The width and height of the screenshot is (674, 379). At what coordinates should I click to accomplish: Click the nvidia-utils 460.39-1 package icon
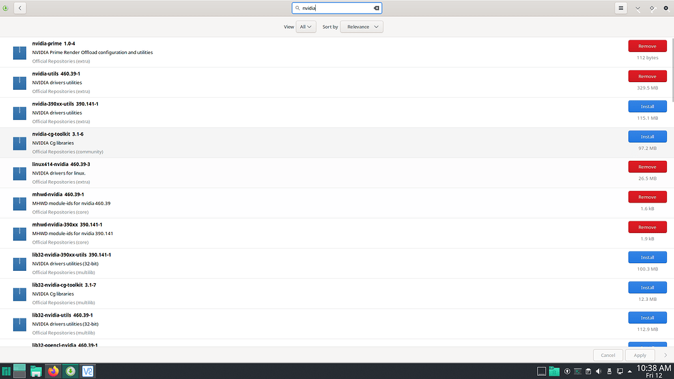tap(20, 83)
